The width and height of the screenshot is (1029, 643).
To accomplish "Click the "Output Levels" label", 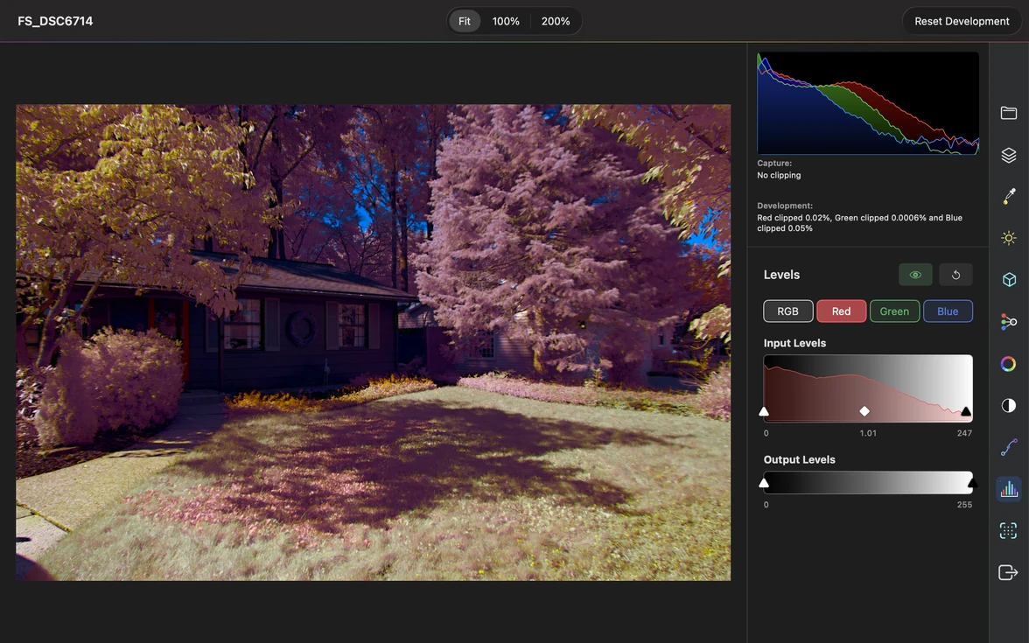I will [800, 460].
